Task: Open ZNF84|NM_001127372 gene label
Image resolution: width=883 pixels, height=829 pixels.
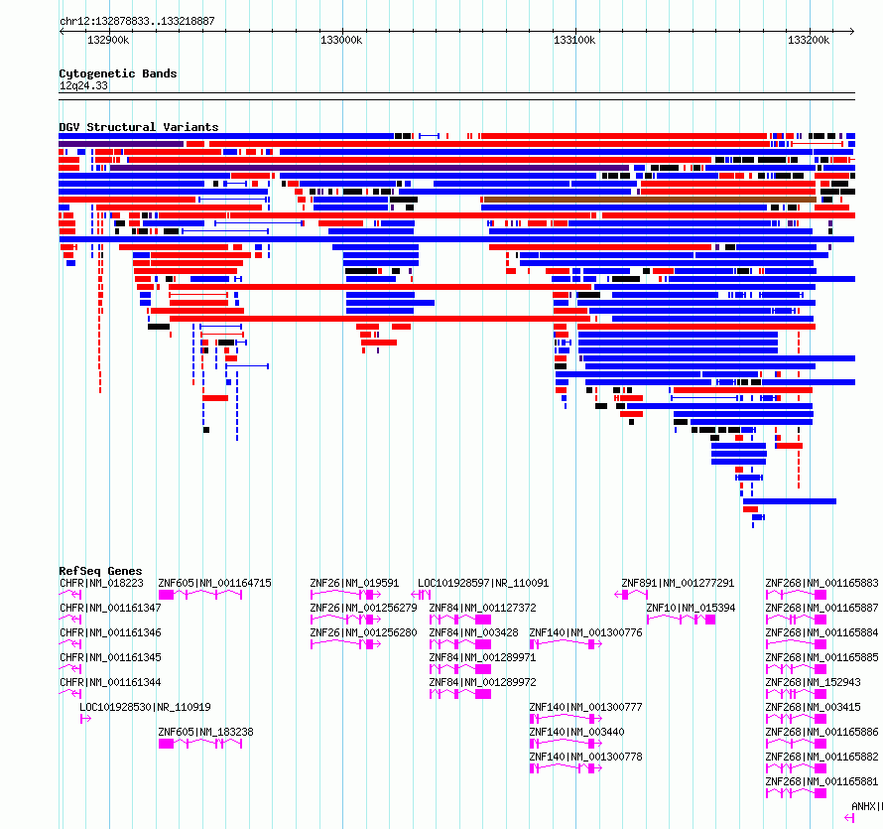Action: pyautogui.click(x=482, y=608)
